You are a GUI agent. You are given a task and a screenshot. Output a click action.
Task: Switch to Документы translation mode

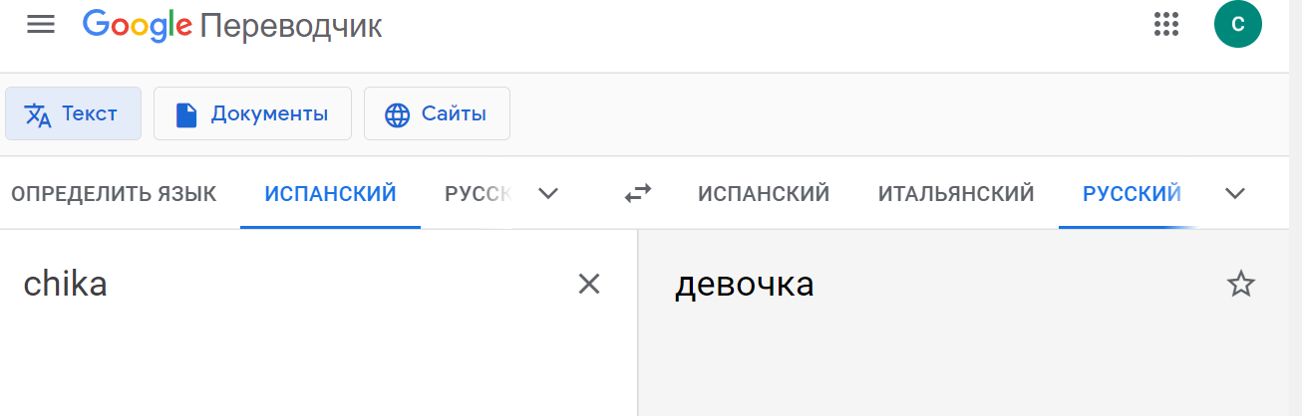(x=252, y=114)
